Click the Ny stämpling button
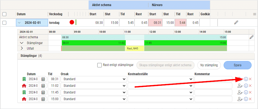258x109 pixels. pos(209,65)
